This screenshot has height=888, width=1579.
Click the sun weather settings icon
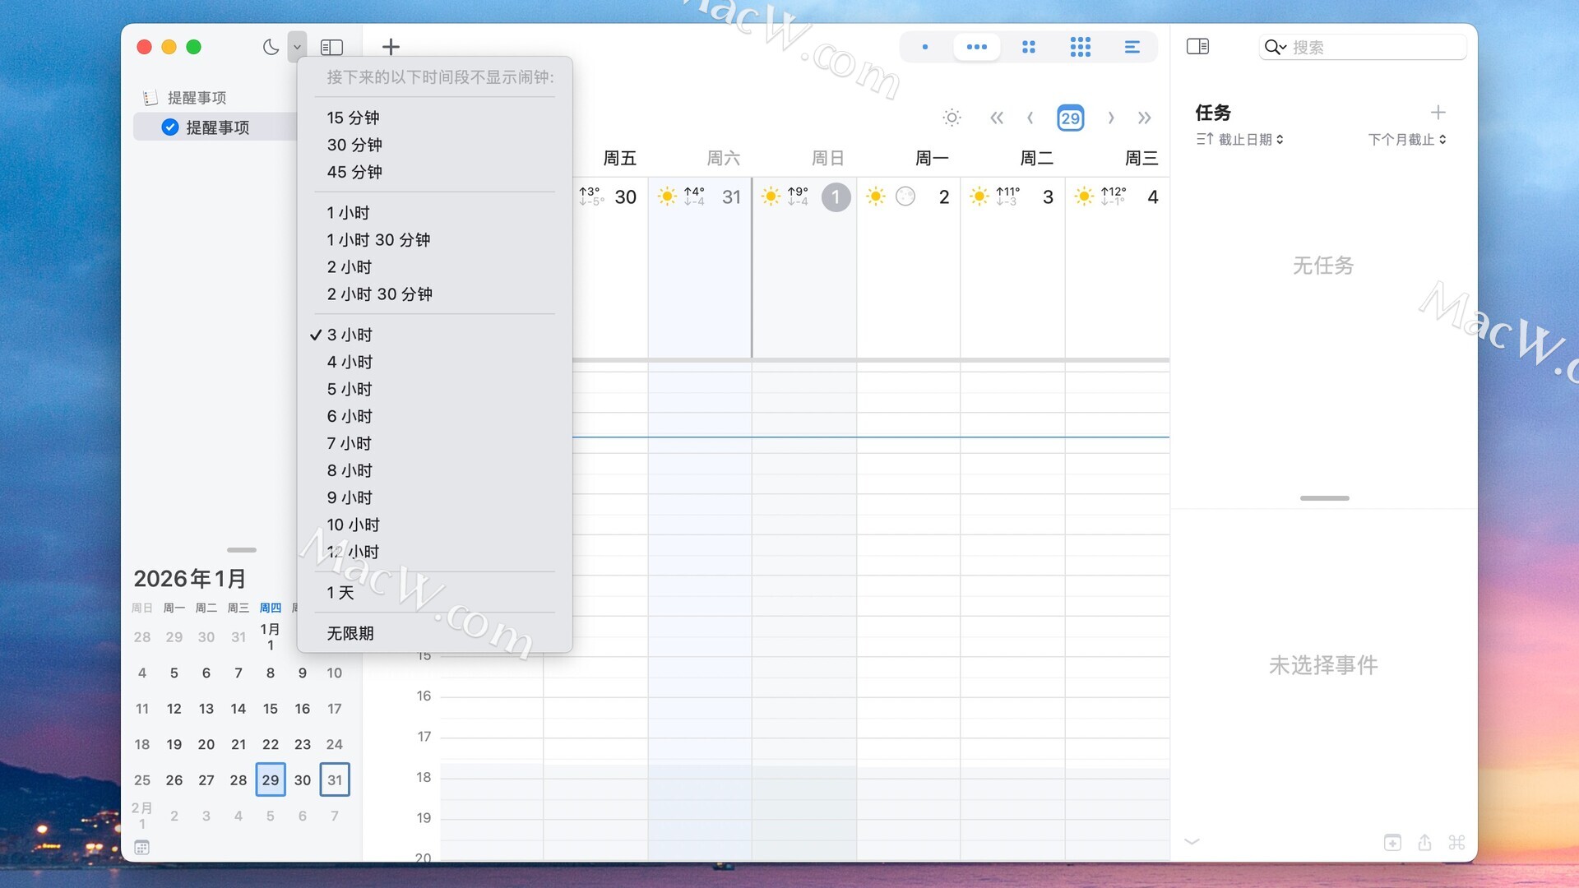[952, 118]
